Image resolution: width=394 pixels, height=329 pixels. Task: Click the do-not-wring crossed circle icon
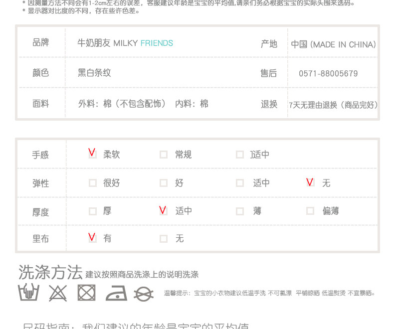[x=144, y=294]
